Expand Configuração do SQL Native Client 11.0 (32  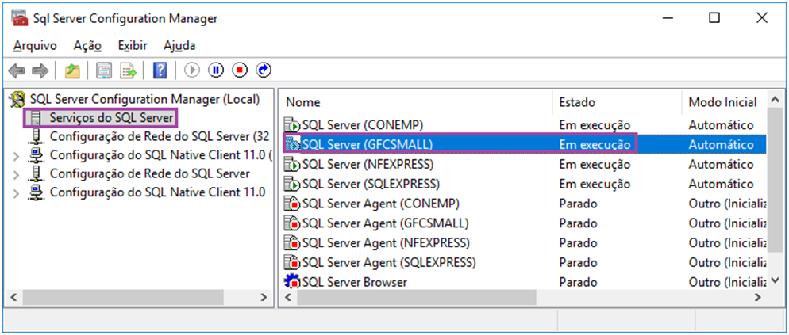coord(17,156)
